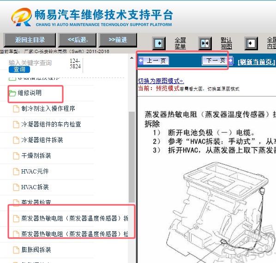The height and width of the screenshot is (263, 276).
Task: Click the 返回主目录 button
Action: [x=30, y=40]
